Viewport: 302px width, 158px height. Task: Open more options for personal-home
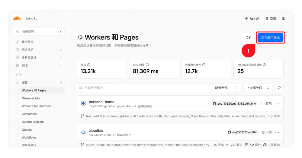coord(277,104)
